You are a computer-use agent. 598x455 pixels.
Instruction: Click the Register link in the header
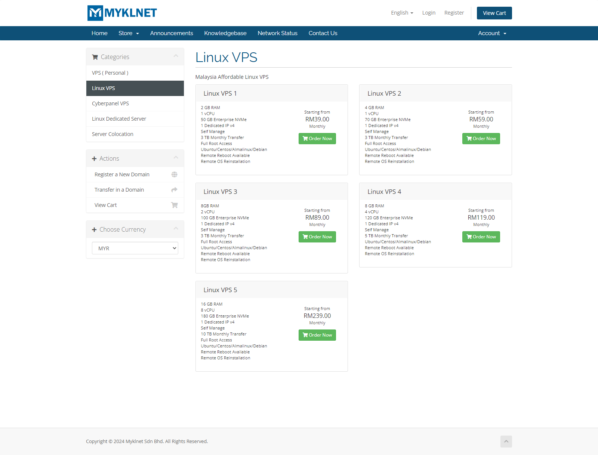(454, 13)
